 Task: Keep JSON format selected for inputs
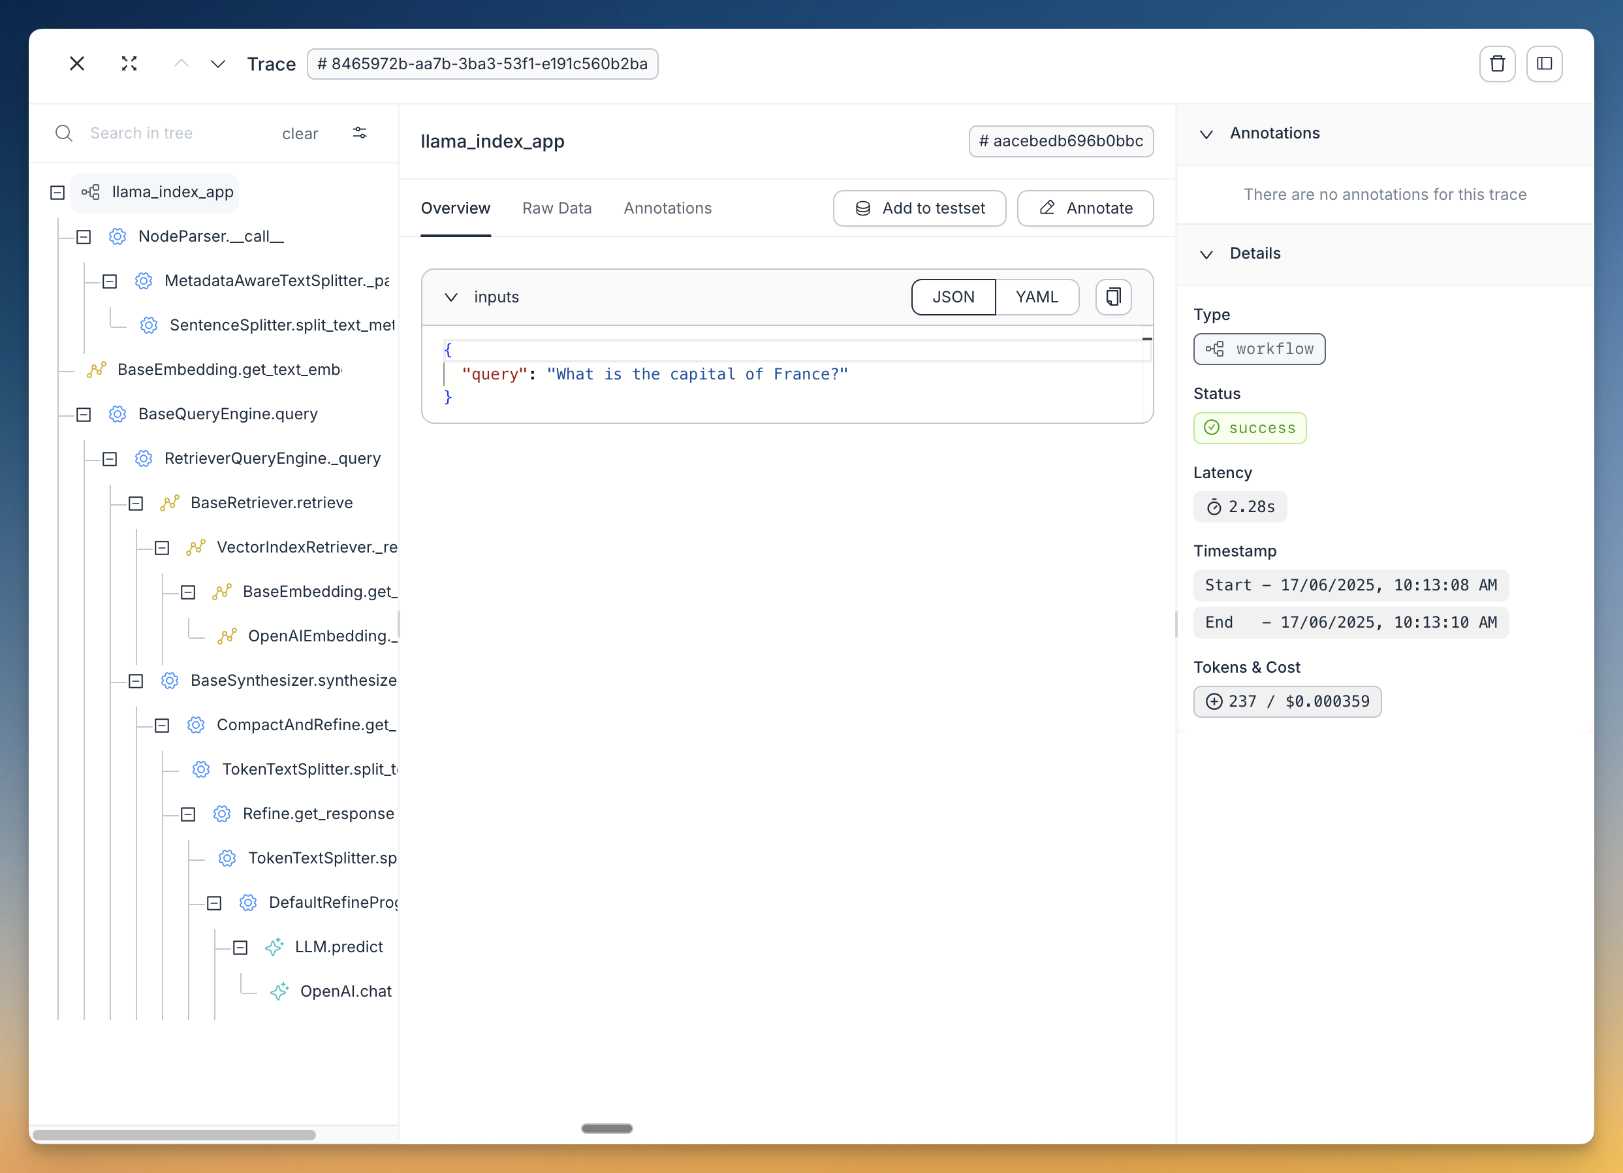(x=953, y=297)
